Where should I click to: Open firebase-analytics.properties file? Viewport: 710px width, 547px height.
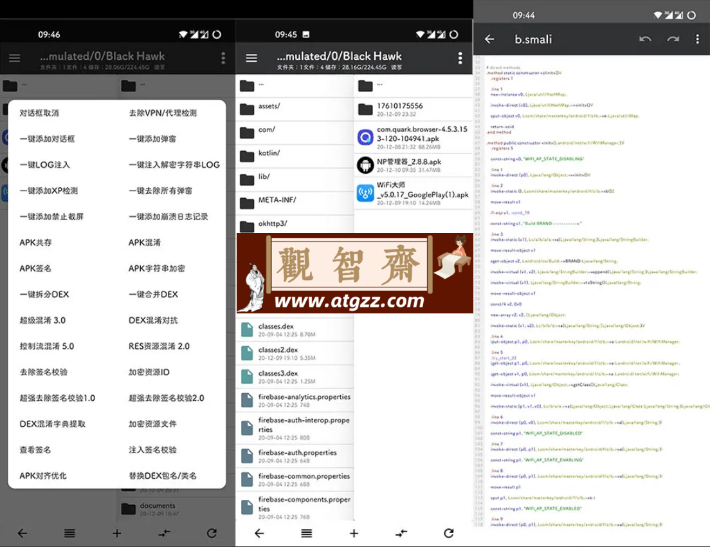pyautogui.click(x=295, y=400)
